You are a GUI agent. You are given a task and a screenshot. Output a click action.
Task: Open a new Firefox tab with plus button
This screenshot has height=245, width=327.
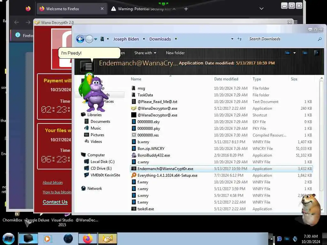coord(186,9)
